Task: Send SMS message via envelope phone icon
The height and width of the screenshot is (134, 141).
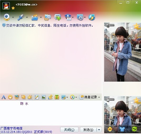Action: (x=47, y=17)
